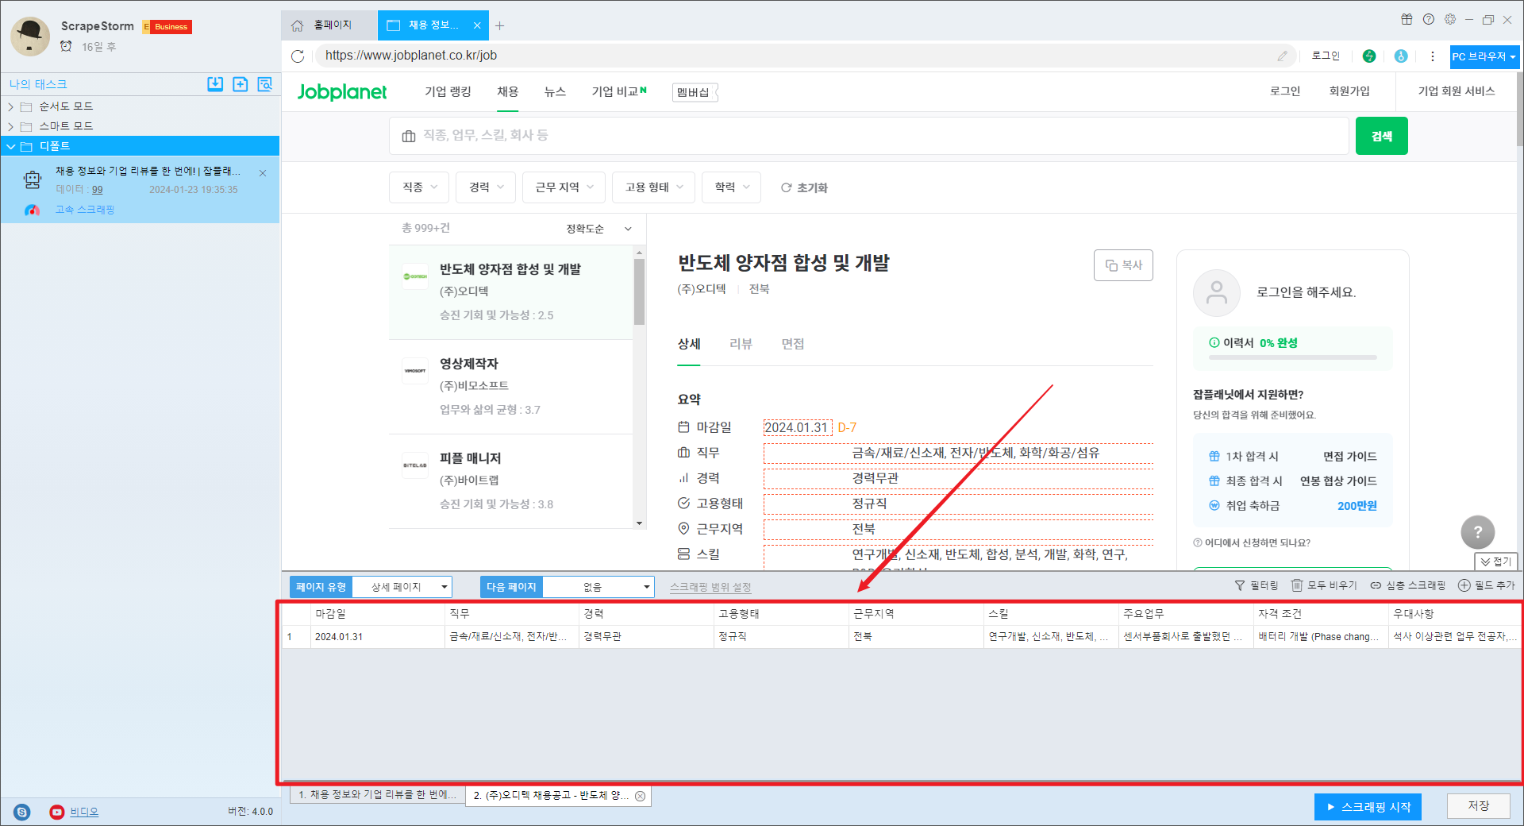This screenshot has height=826, width=1524.
Task: Open the 고용 형태 filter dropdown
Action: 654,187
